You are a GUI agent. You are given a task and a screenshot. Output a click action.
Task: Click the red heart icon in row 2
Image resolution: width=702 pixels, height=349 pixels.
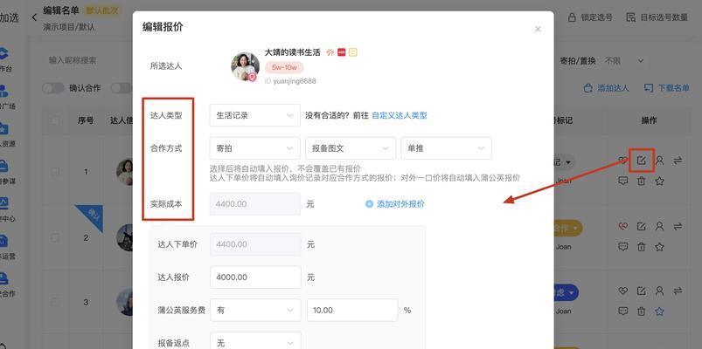pyautogui.click(x=623, y=227)
